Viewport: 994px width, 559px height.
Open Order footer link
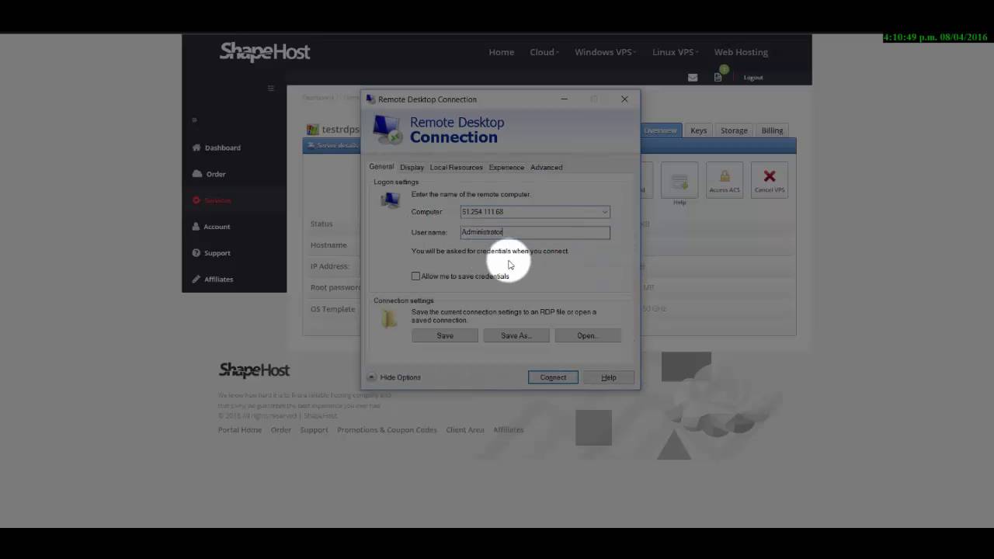281,430
